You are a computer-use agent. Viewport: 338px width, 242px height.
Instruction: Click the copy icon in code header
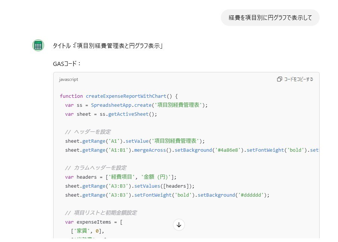click(279, 79)
